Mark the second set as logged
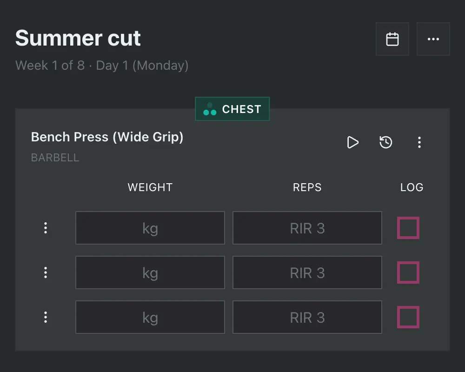Viewport: 465px width, 372px height. [x=408, y=272]
